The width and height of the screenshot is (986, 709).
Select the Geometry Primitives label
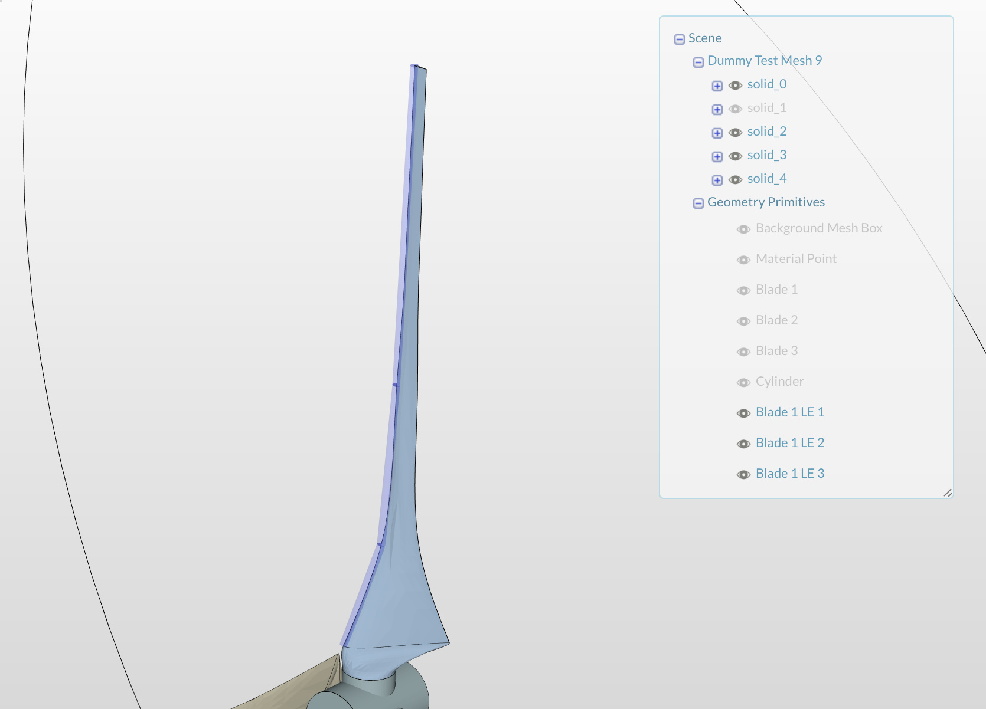click(766, 202)
